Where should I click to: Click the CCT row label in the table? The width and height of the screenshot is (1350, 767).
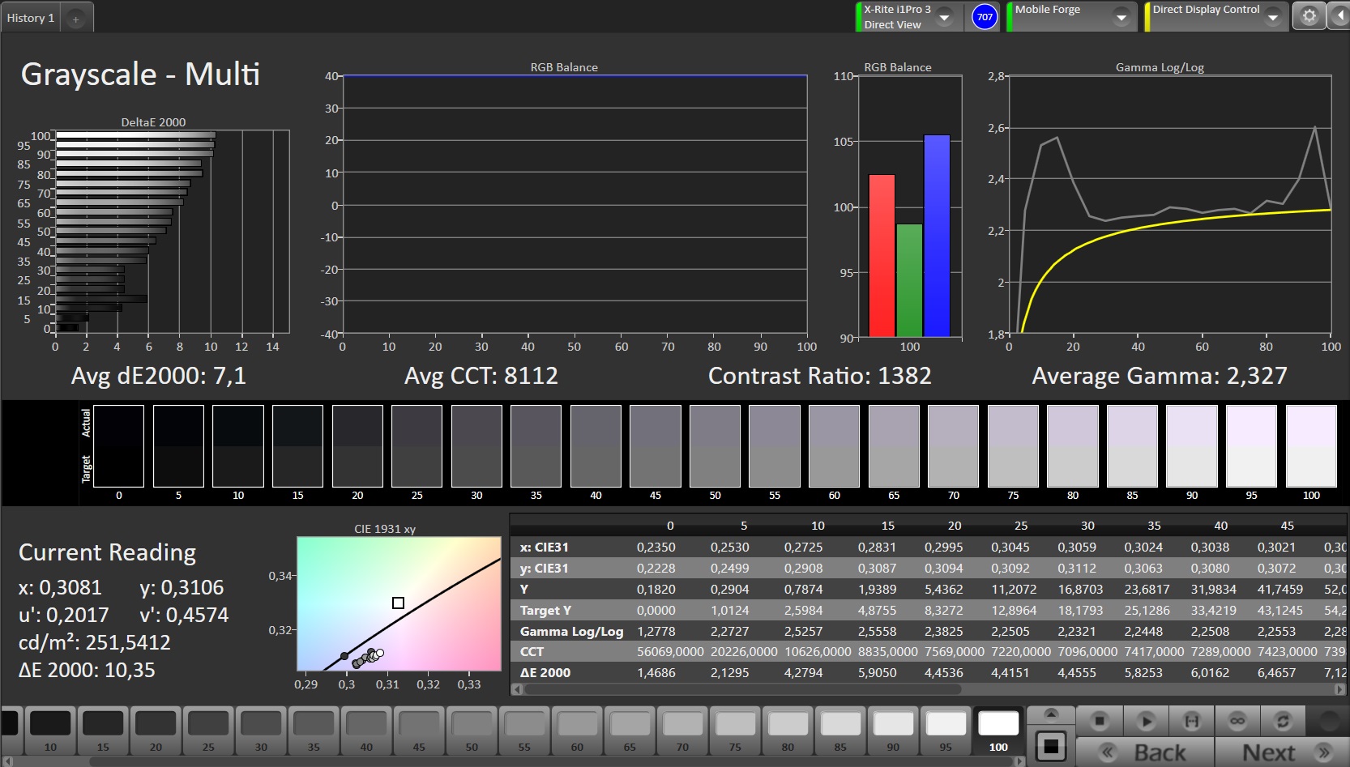tap(532, 651)
